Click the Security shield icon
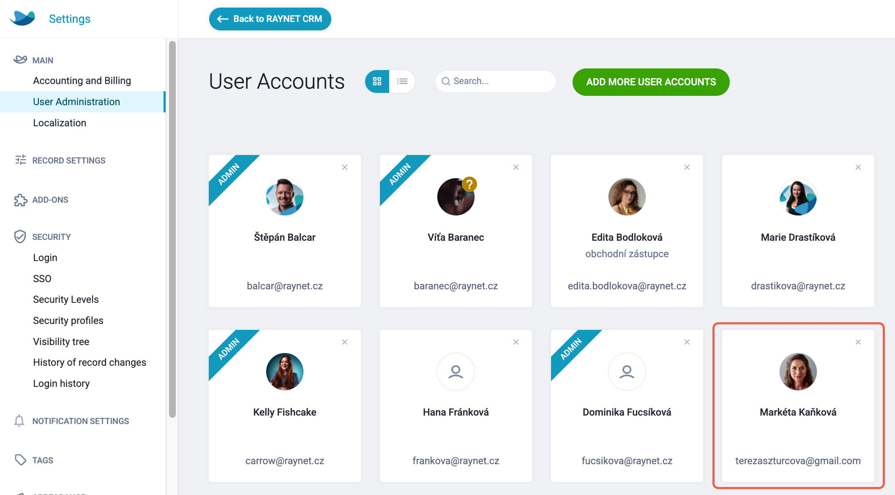Screen dimensions: 895x495 point(20,237)
